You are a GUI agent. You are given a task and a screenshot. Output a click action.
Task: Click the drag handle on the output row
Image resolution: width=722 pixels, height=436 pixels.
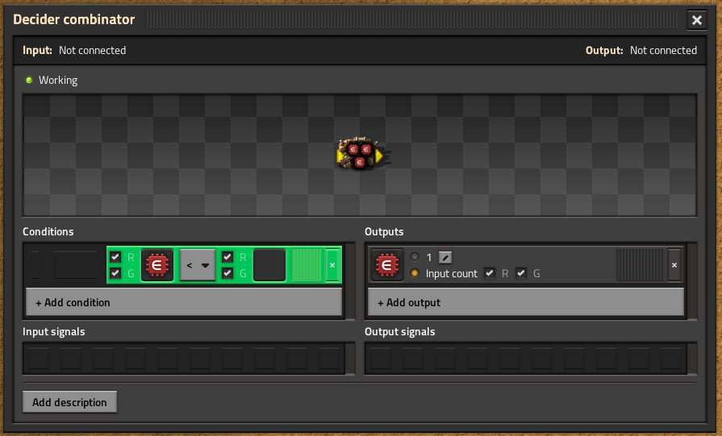pyautogui.click(x=640, y=265)
